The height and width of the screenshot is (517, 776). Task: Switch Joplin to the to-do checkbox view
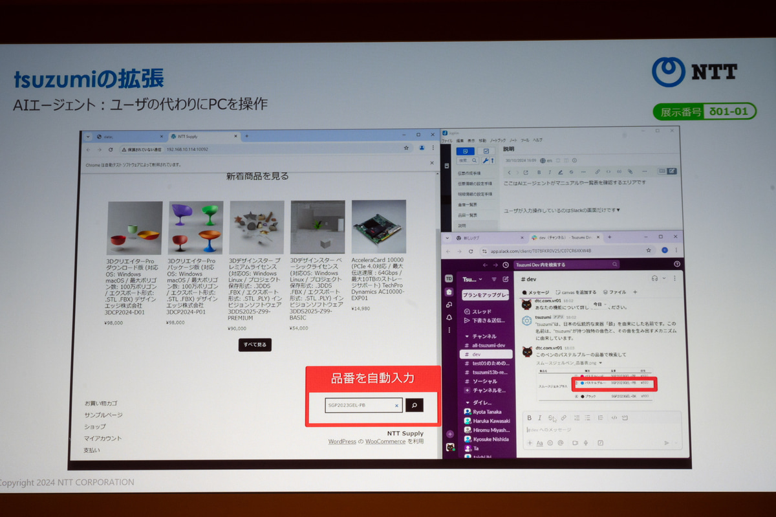tap(486, 151)
